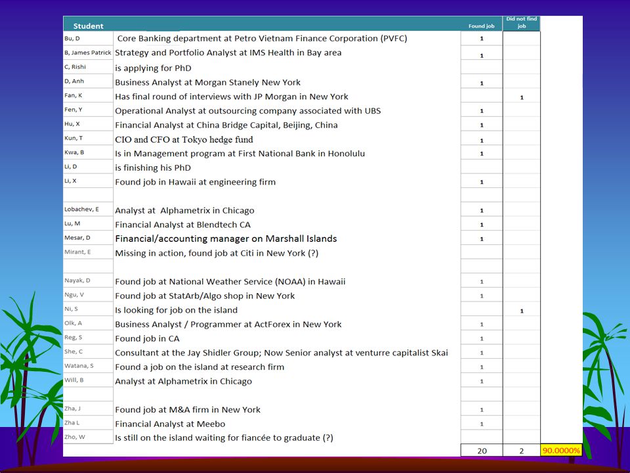Click the did-not-find value for Fan, K
Screen dimensions: 630x473
coord(522,97)
